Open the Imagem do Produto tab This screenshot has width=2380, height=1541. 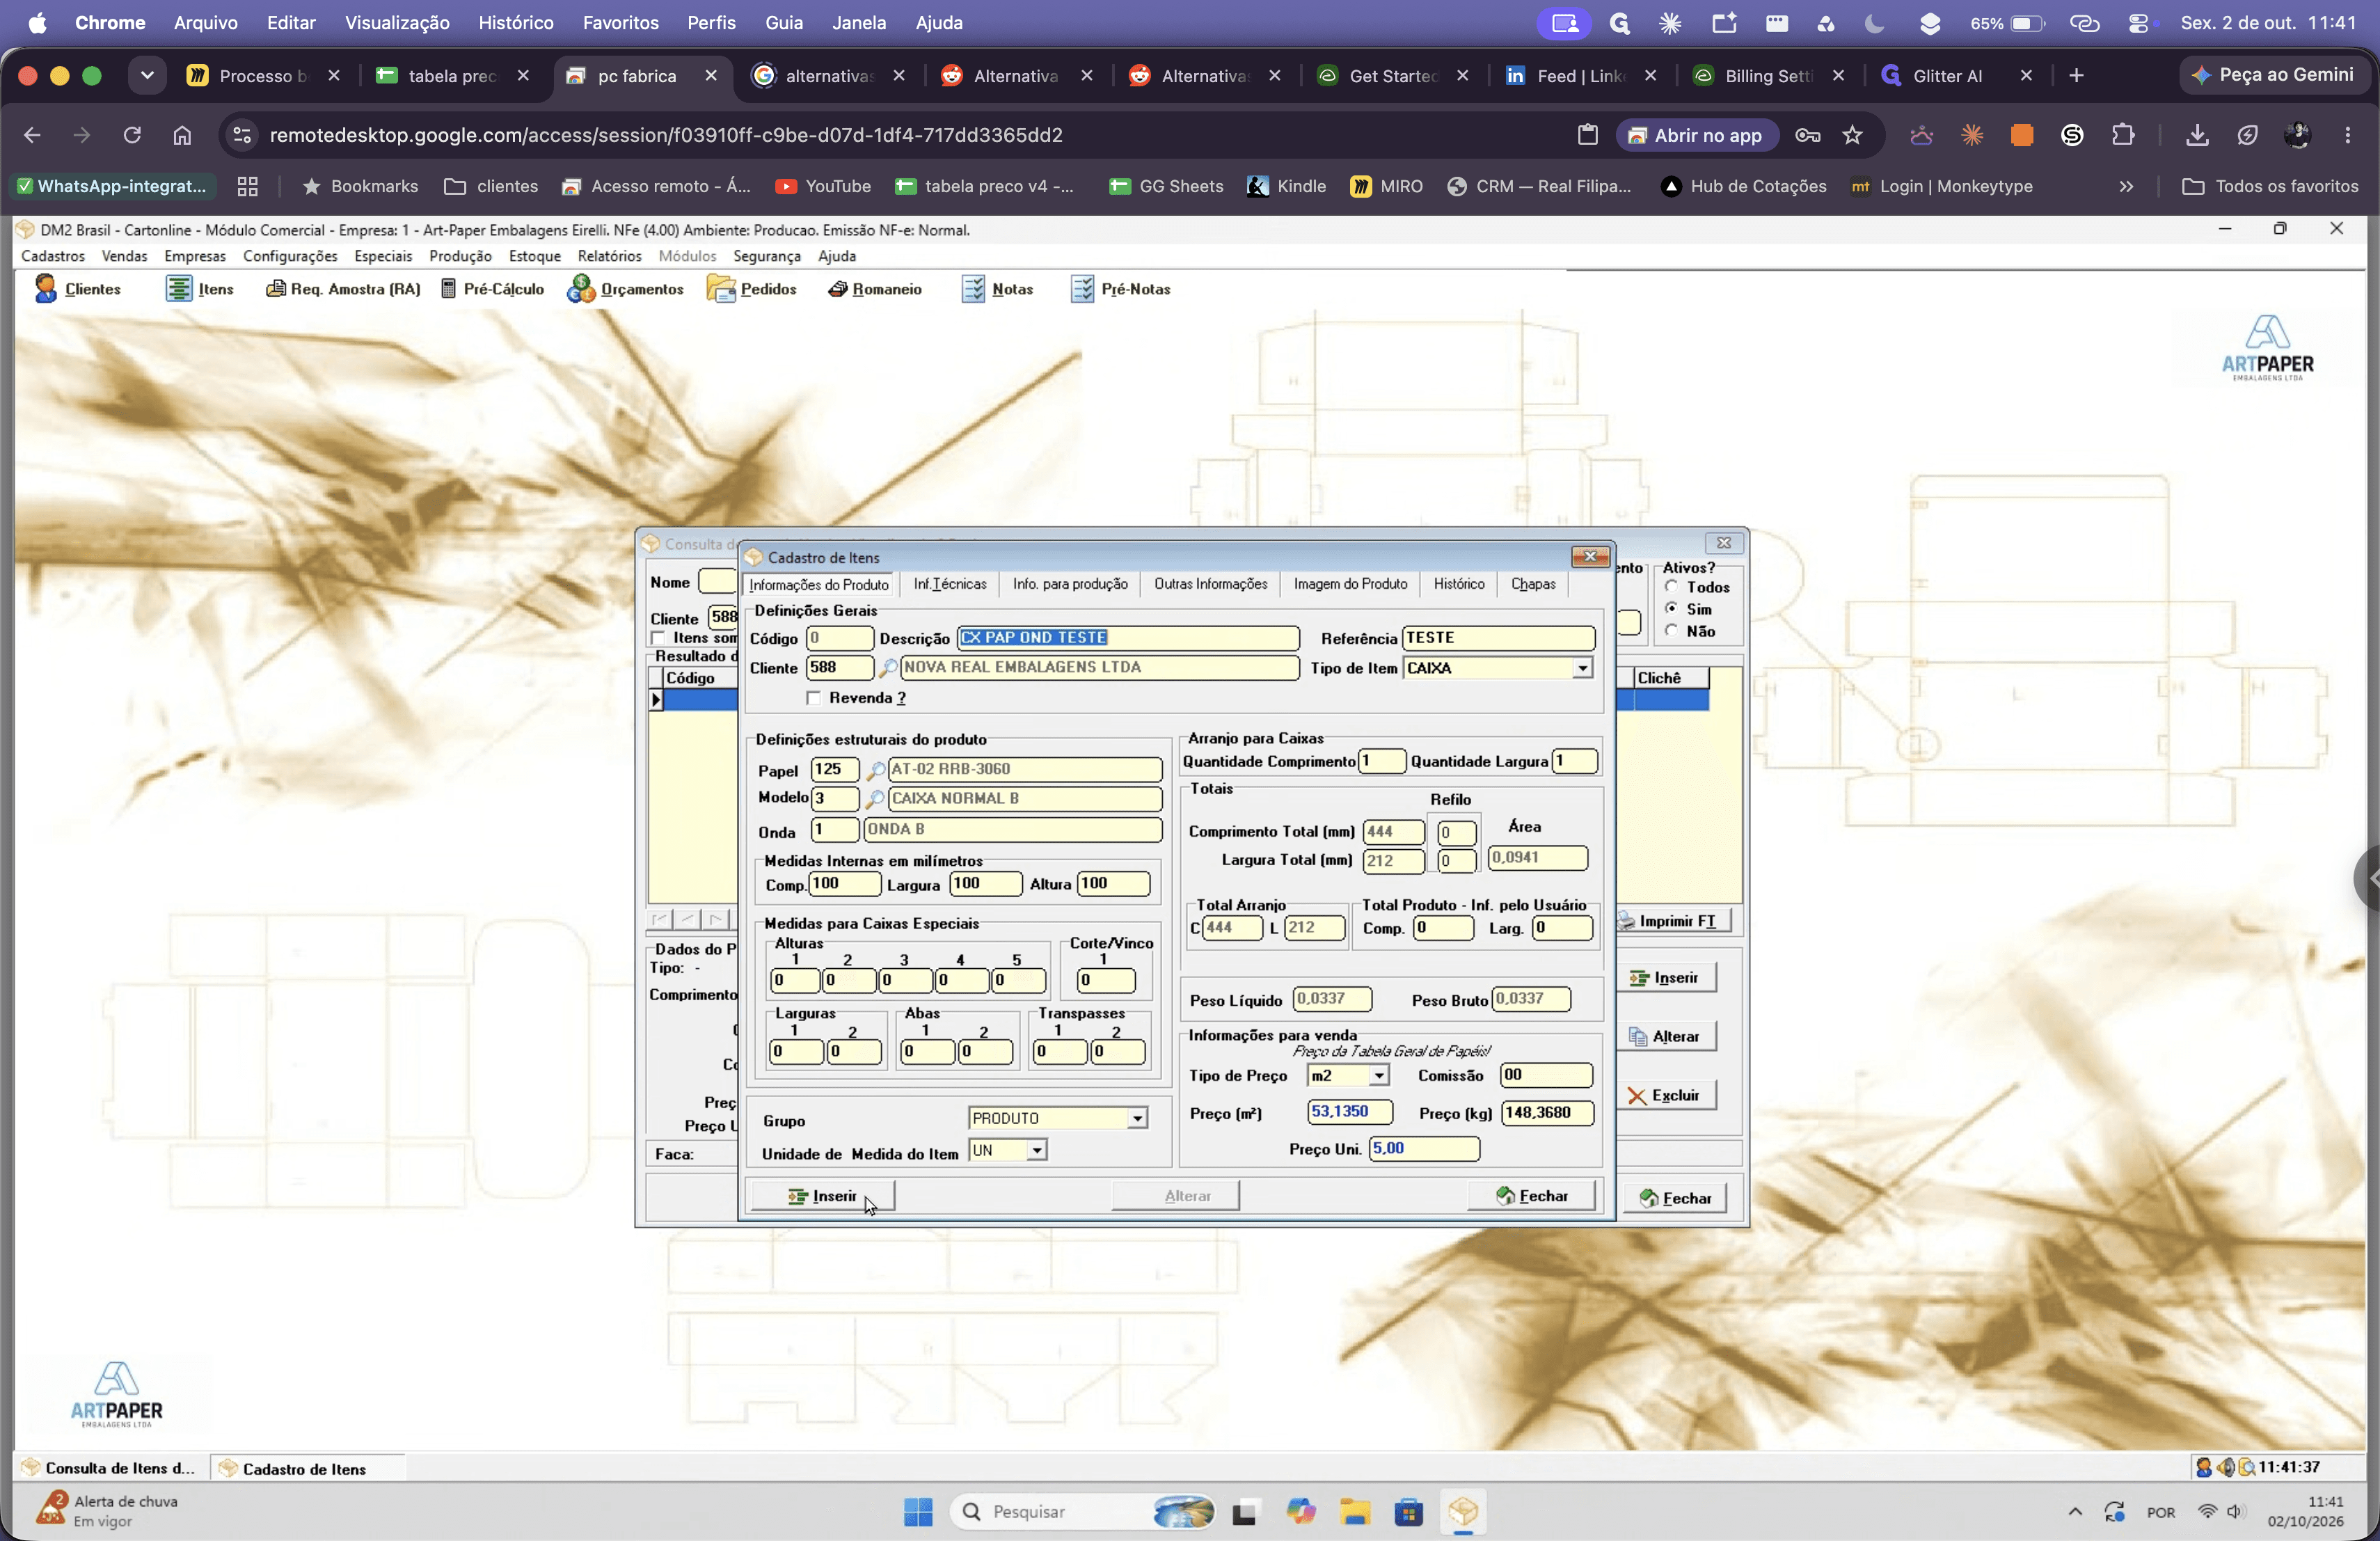pyautogui.click(x=1350, y=584)
